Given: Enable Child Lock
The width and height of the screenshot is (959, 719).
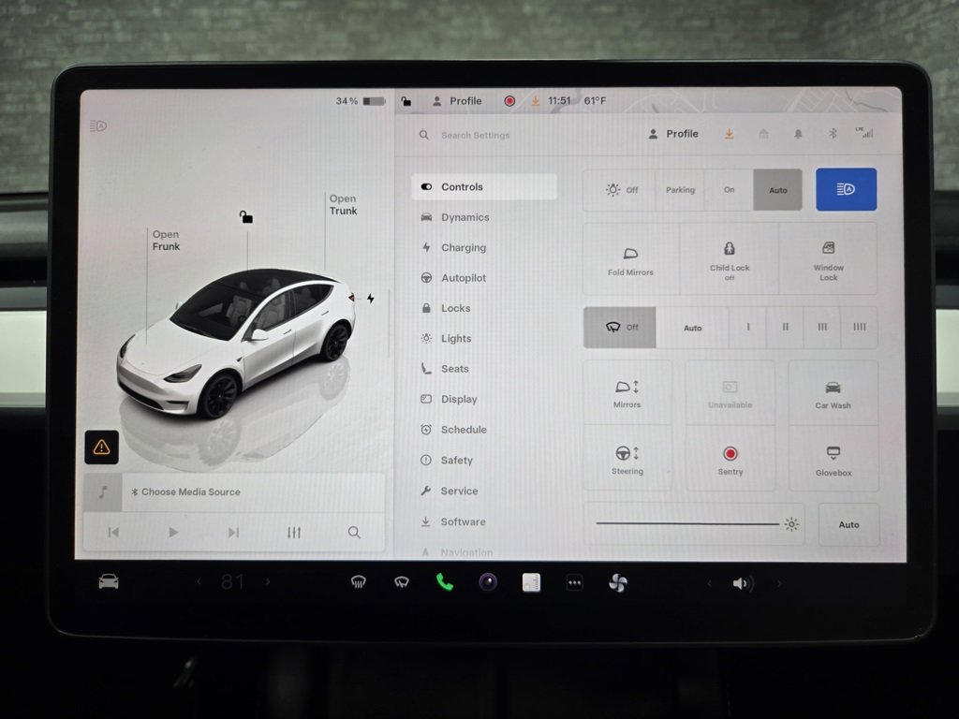Looking at the screenshot, I should point(730,258).
